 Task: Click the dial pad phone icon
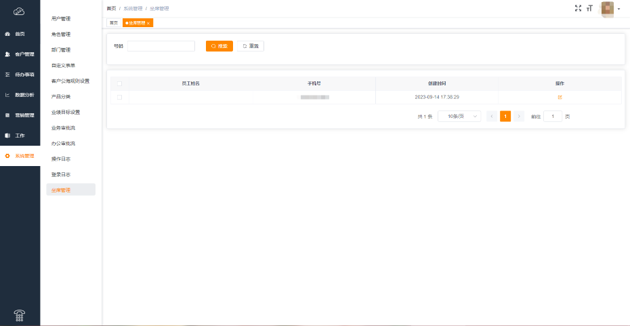[20, 314]
